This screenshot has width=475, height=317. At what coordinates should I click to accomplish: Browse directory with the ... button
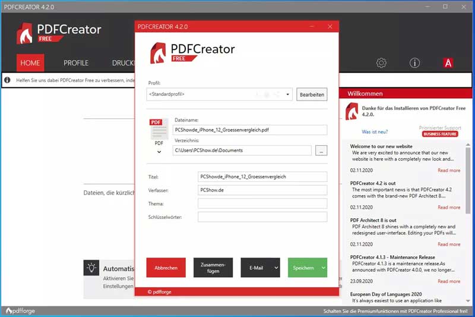[321, 150]
